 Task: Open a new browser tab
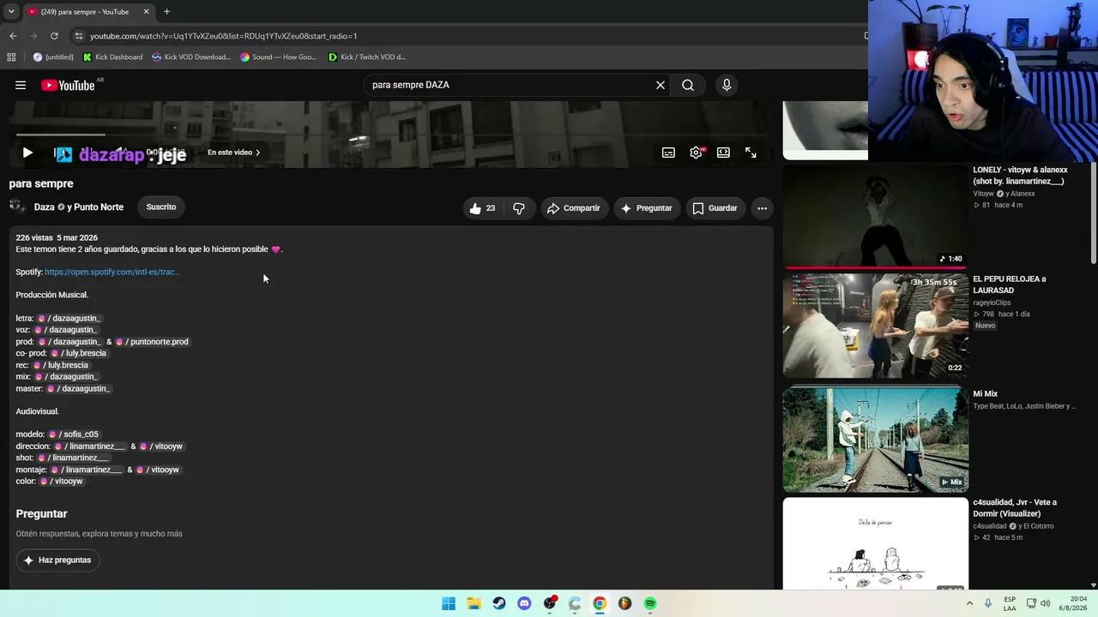point(166,12)
